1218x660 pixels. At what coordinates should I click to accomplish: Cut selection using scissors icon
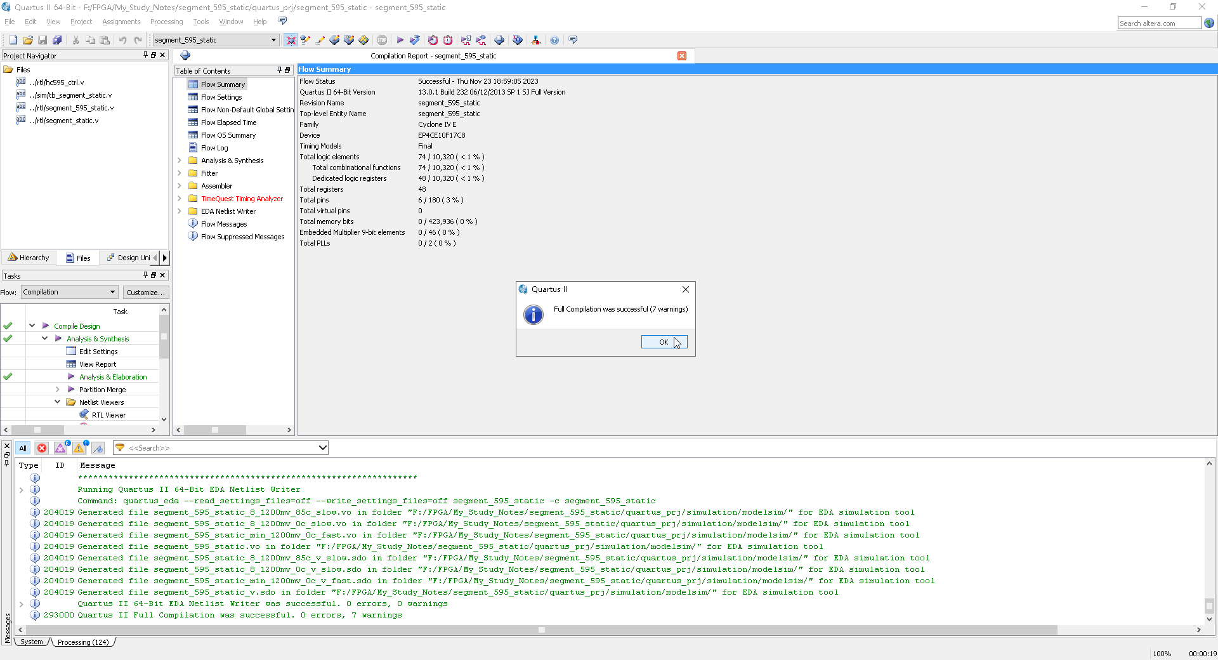pyautogui.click(x=75, y=40)
